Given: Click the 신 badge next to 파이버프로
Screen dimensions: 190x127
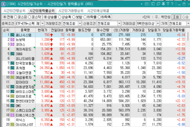Looking at the screenshot, I should [x=12, y=96].
